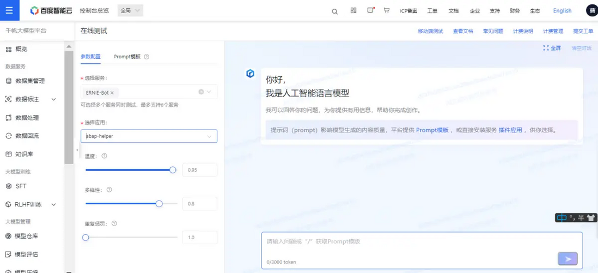The width and height of the screenshot is (598, 273).
Task: Open 企业 in top menu
Action: pos(475,11)
